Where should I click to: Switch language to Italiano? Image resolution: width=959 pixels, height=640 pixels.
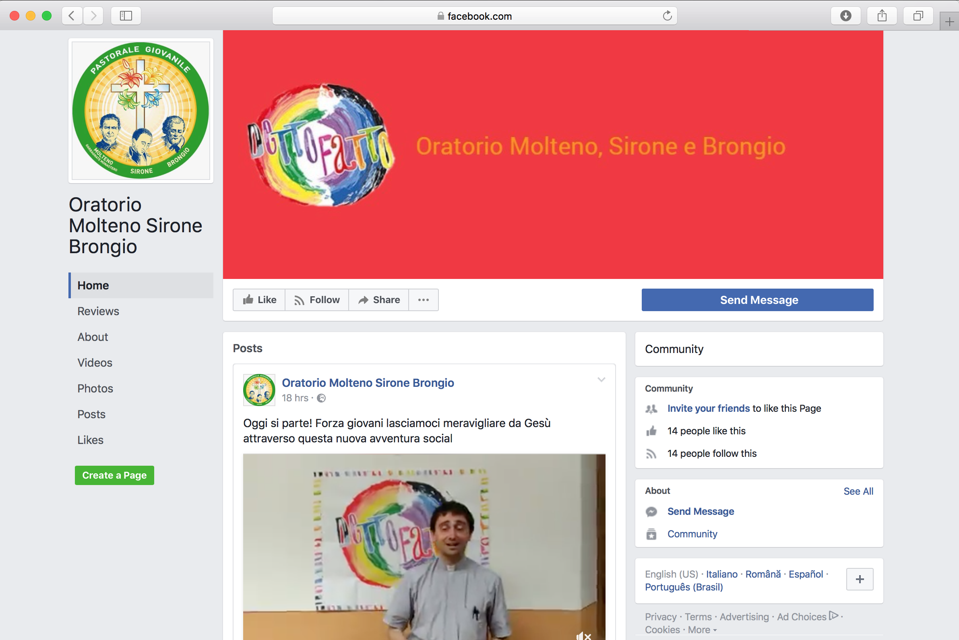click(x=721, y=574)
